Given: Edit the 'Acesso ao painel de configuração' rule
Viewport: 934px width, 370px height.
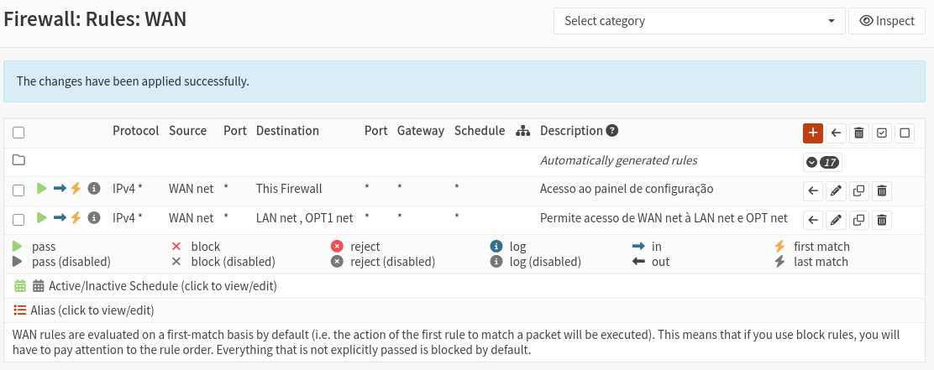Looking at the screenshot, I should pyautogui.click(x=836, y=190).
